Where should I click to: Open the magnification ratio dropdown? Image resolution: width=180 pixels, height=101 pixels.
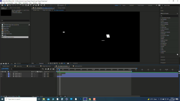(x=34, y=63)
